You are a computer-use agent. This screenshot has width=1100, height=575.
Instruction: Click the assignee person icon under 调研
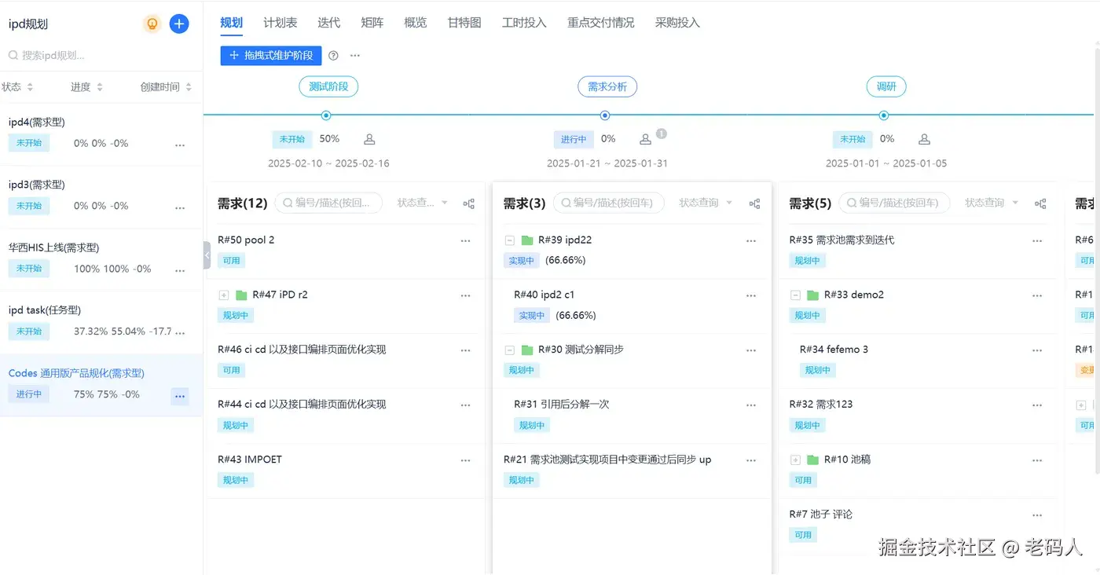pos(924,139)
